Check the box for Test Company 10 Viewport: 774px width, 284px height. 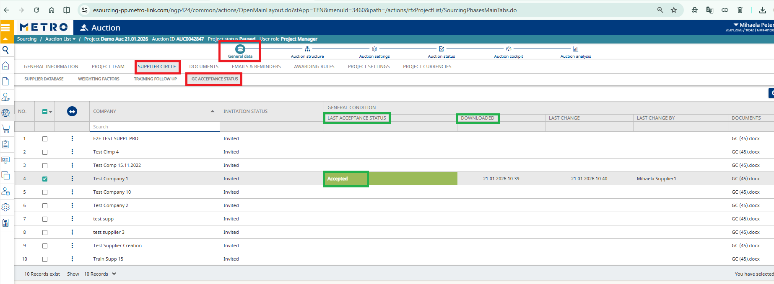click(x=45, y=192)
